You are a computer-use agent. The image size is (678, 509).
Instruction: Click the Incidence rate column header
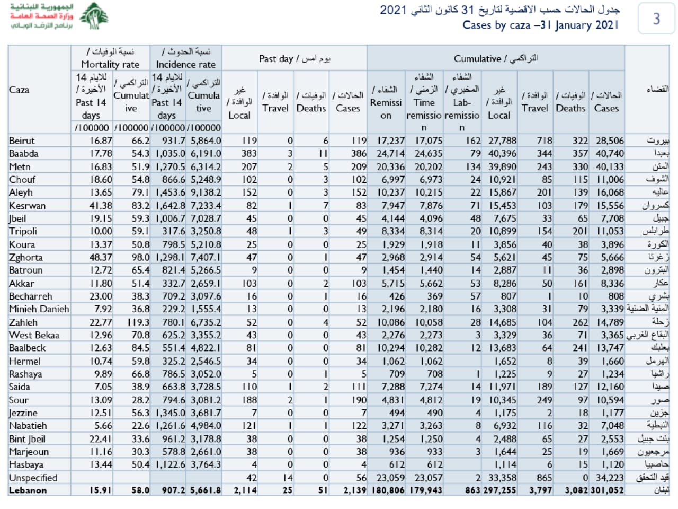tap(185, 64)
